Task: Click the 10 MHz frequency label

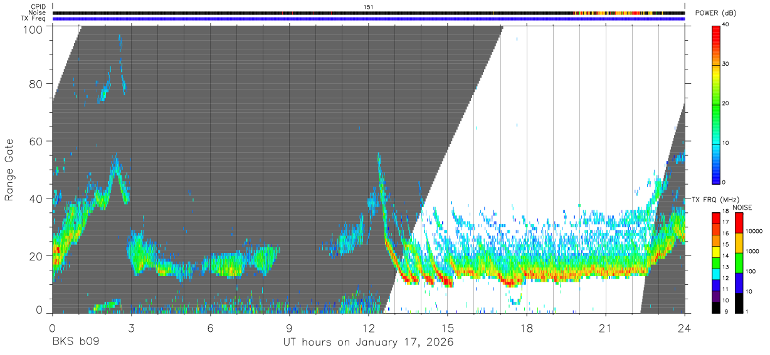Action: coord(726,301)
